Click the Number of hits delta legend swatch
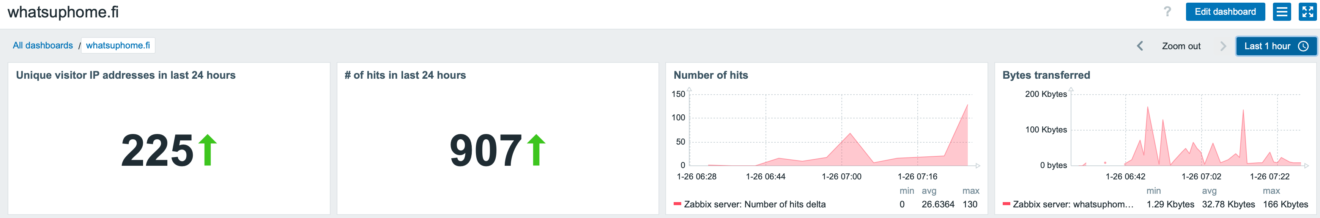 pyautogui.click(x=677, y=204)
